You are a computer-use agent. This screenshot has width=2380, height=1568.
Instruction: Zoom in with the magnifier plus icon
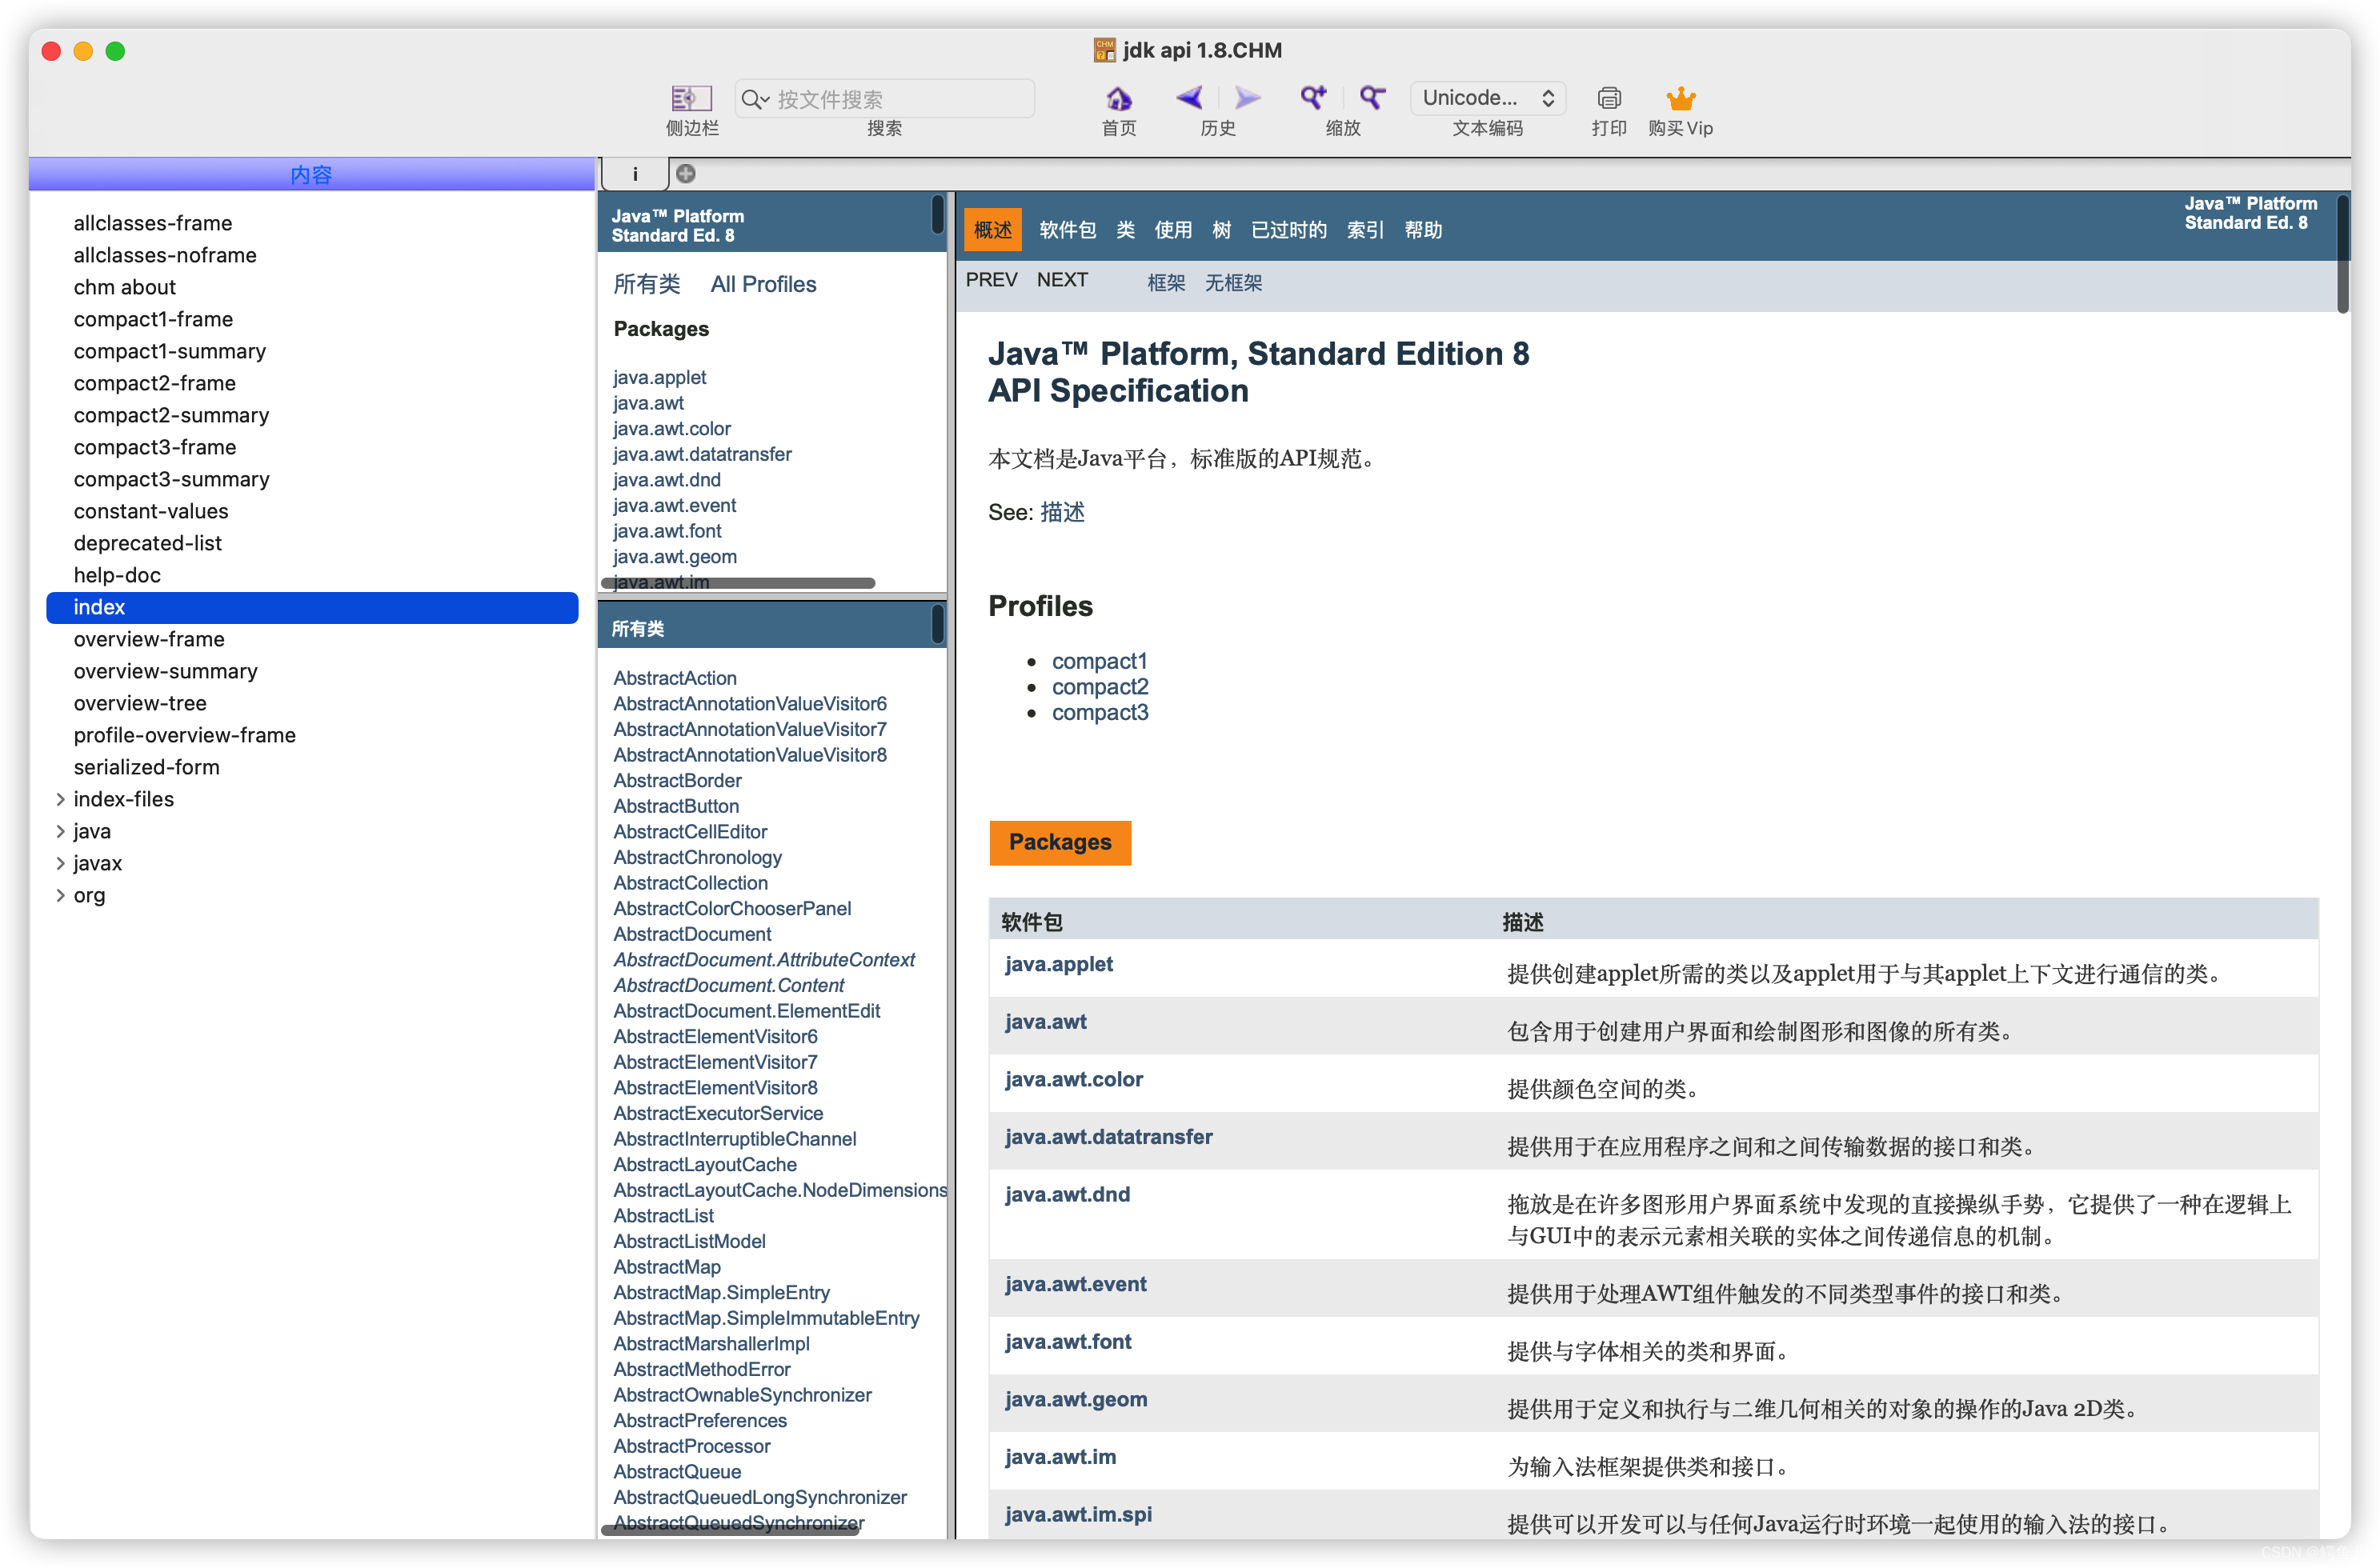pyautogui.click(x=1313, y=98)
